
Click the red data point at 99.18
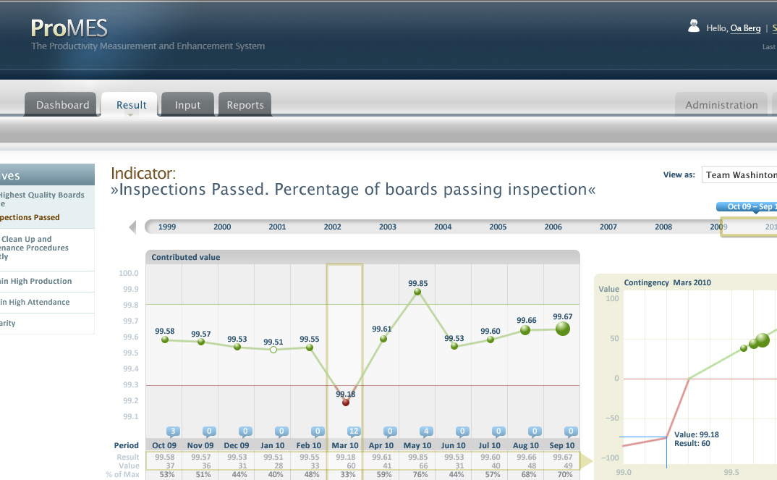tap(346, 402)
